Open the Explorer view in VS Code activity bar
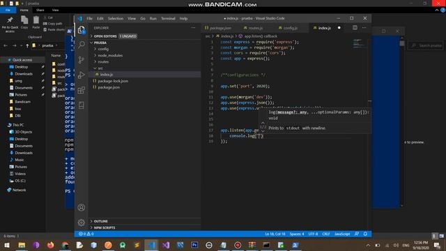The height and width of the screenshot is (251, 446). (x=82, y=30)
